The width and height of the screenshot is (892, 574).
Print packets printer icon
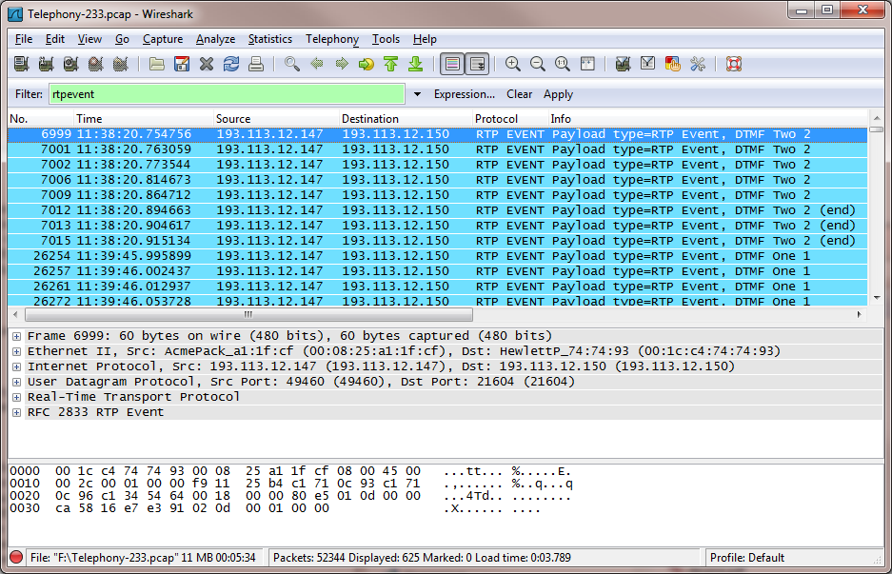pyautogui.click(x=256, y=64)
